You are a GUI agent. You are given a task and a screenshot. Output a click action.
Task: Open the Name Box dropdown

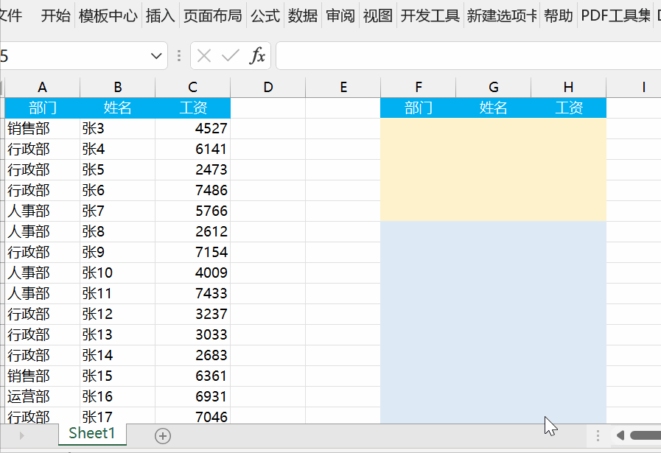(x=155, y=55)
